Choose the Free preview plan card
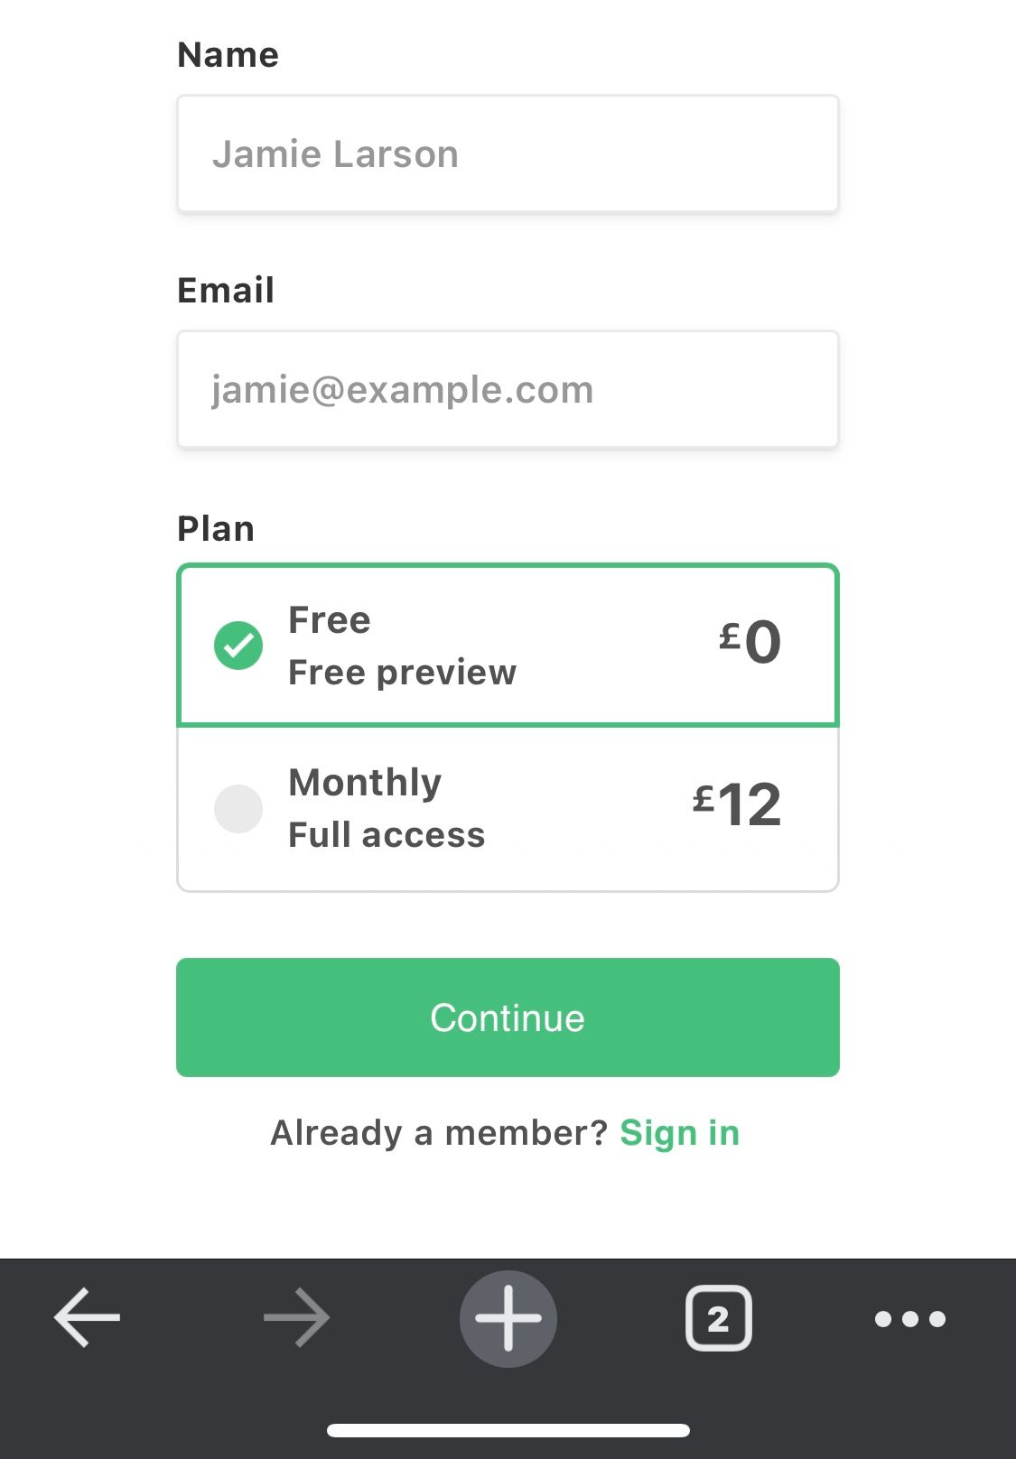Screen dimensions: 1016x1459 click(508, 645)
